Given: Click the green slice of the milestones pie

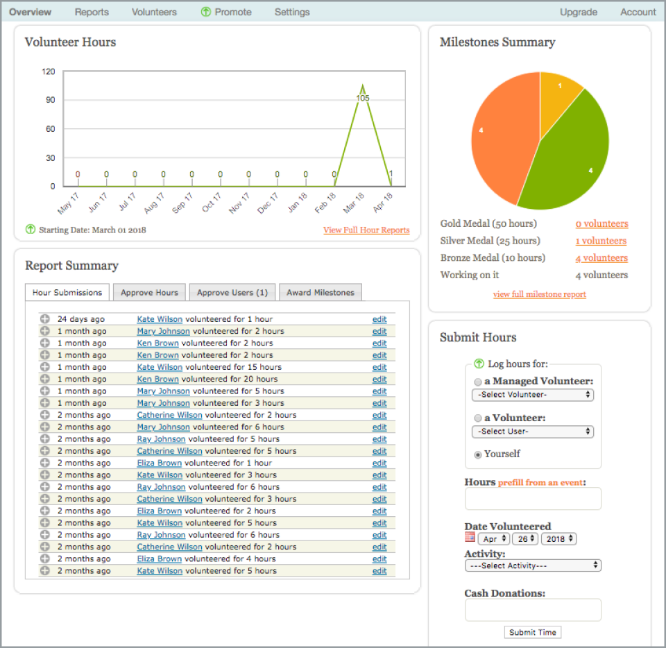Looking at the screenshot, I should tap(569, 157).
